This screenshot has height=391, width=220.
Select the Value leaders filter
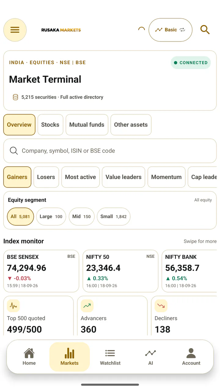(123, 177)
